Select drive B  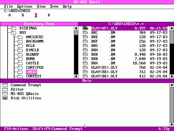[23, 15]
